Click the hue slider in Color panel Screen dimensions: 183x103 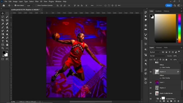coord(179,28)
